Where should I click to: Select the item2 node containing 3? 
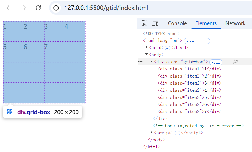(190, 83)
